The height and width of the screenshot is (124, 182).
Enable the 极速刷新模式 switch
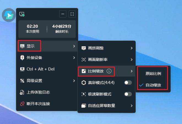128,94
